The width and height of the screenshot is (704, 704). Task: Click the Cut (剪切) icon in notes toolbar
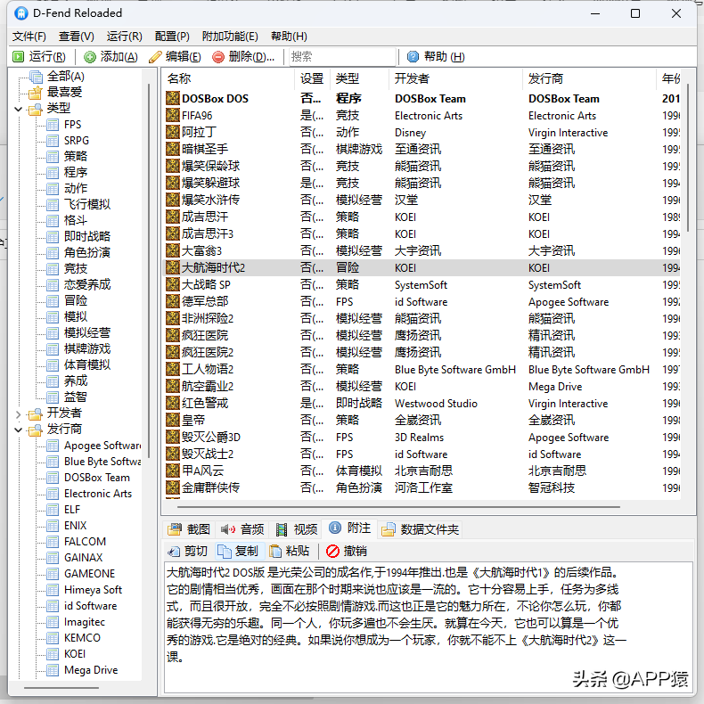point(174,551)
